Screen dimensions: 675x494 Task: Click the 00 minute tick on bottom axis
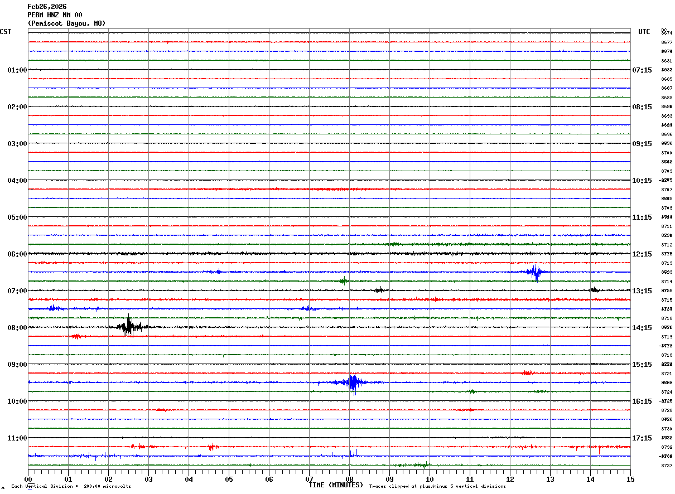28,479
